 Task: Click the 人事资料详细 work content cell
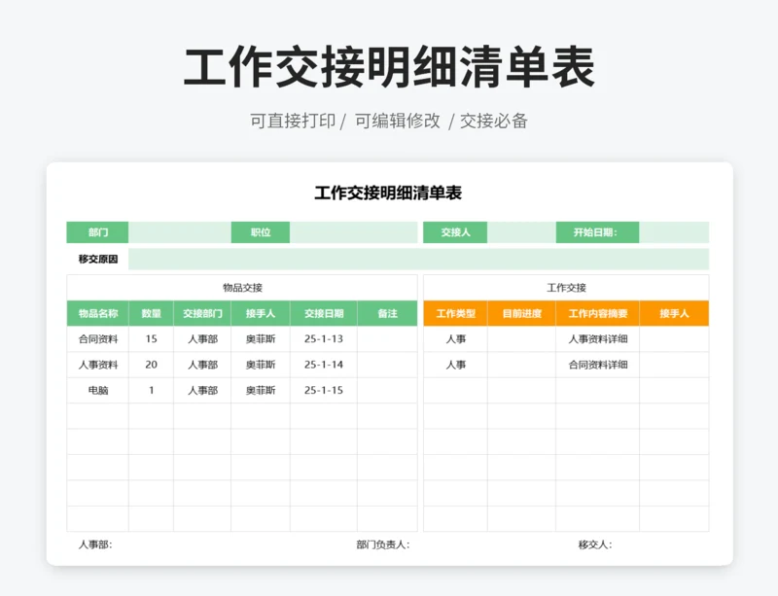pos(597,339)
